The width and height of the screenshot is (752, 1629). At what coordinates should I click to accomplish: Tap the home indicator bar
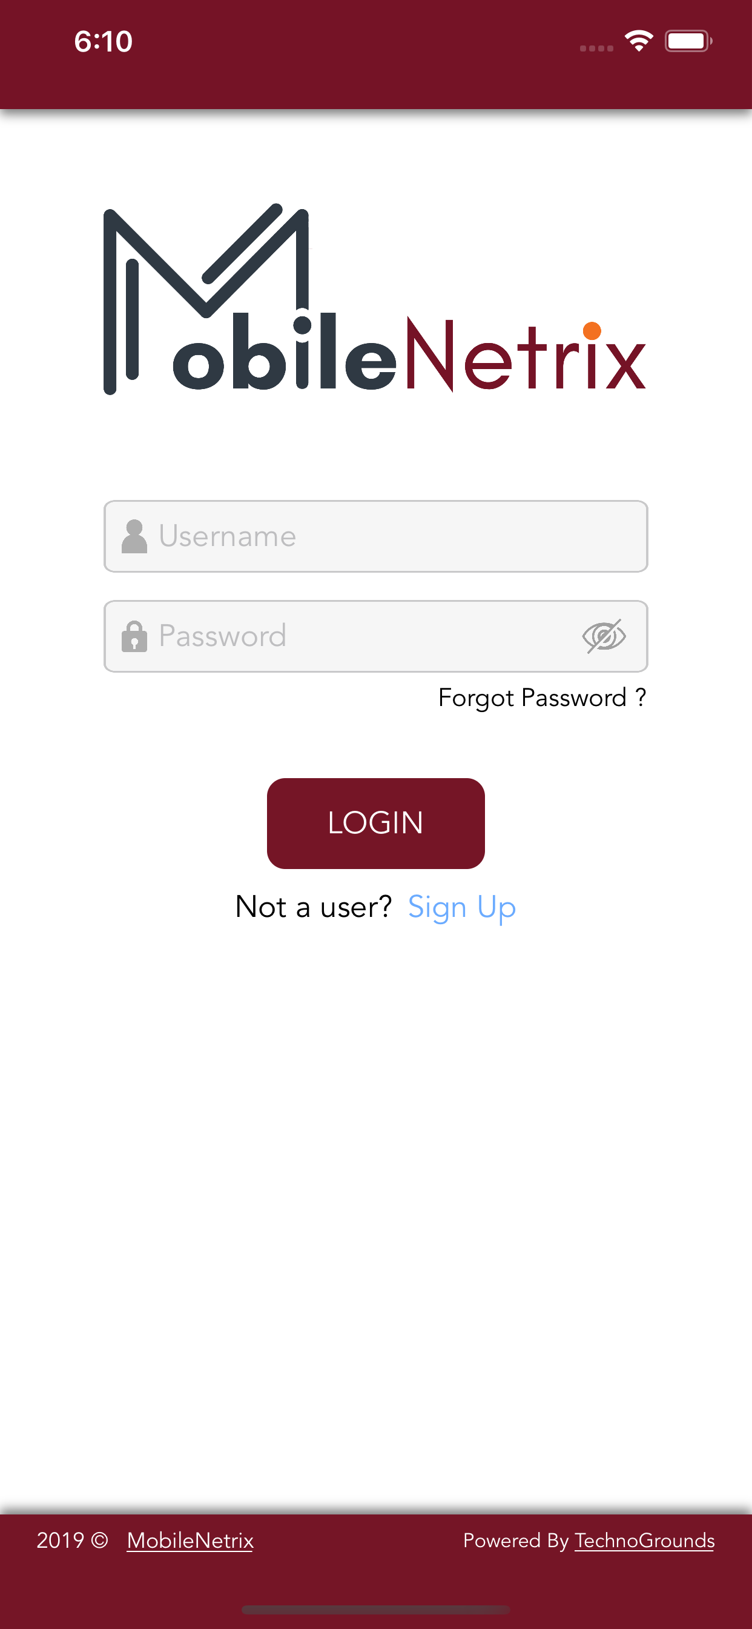coord(375,1609)
